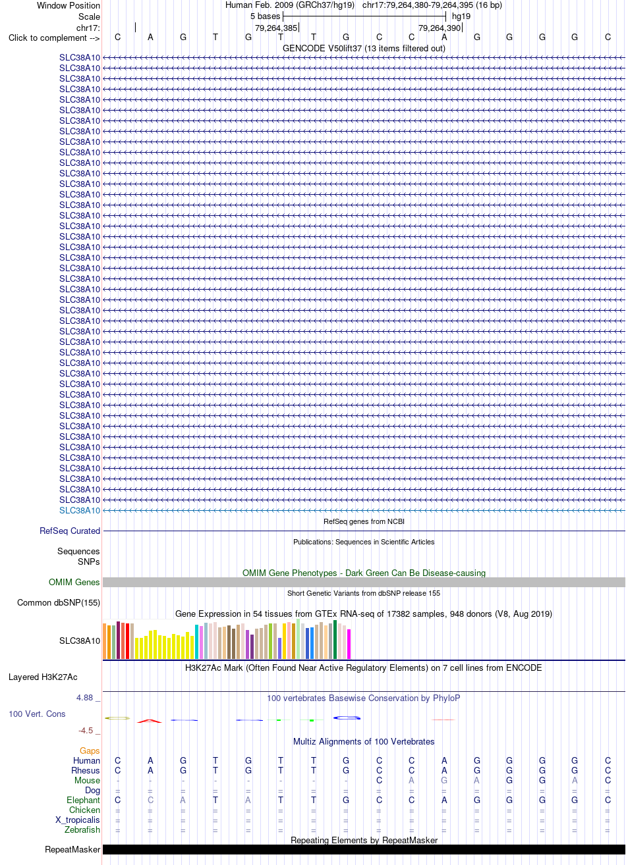Screen dimensions: 626x865
Task: Click the hg19 scale label
Action: click(x=461, y=16)
